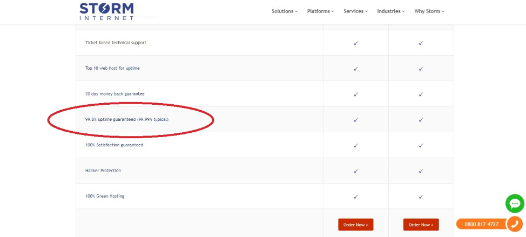Click first-column checkmark for Top 10 web host
The width and height of the screenshot is (526, 237).
pos(355,69)
